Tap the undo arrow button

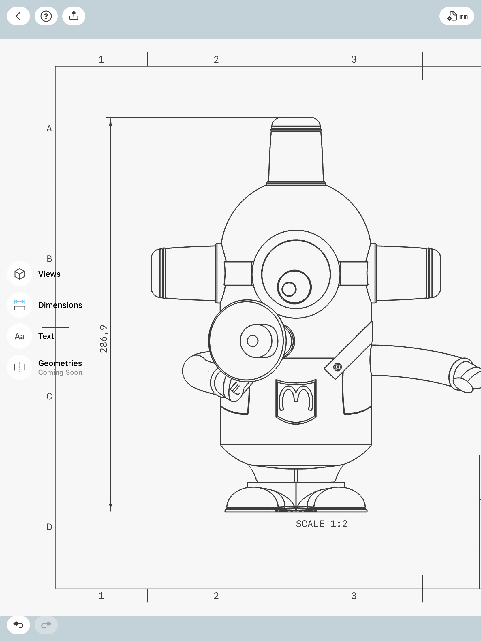tap(18, 625)
